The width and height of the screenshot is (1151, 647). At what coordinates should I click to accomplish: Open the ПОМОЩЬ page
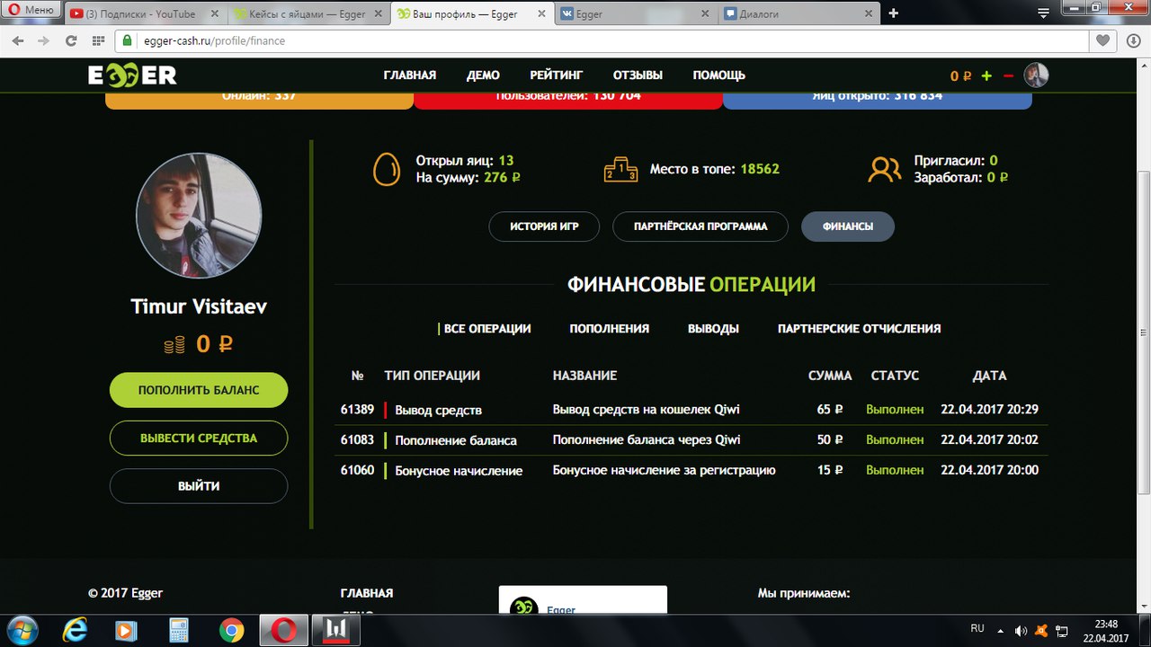coord(718,75)
